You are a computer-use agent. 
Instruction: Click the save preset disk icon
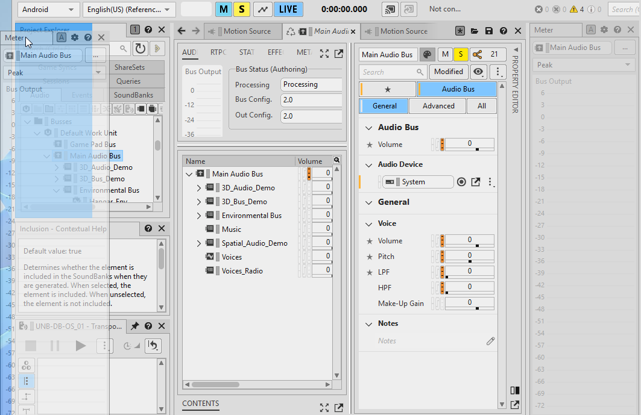488,31
